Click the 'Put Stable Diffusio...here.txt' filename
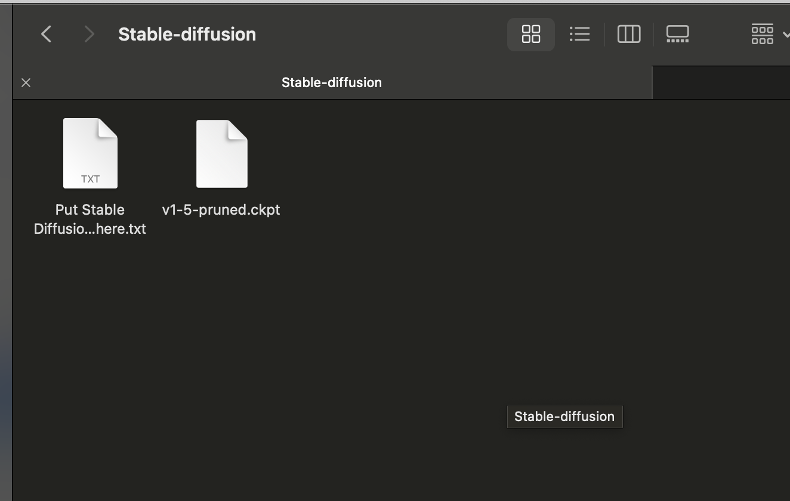 click(x=90, y=219)
